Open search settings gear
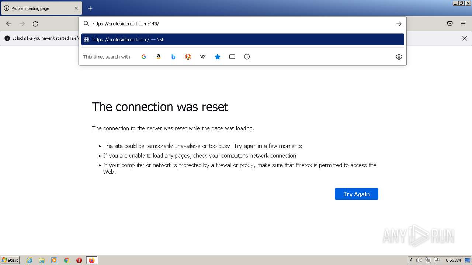 tap(399, 57)
